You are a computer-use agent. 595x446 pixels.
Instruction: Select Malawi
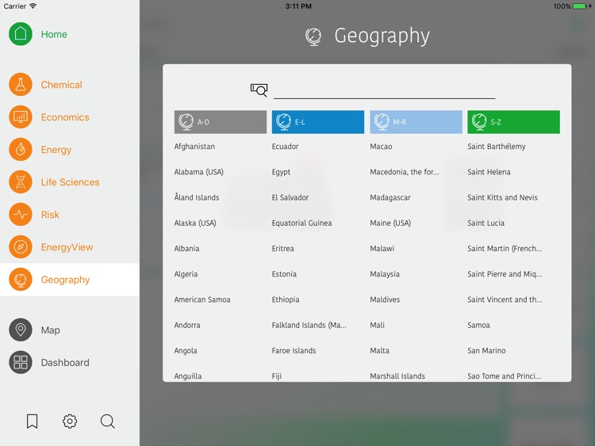pos(382,249)
